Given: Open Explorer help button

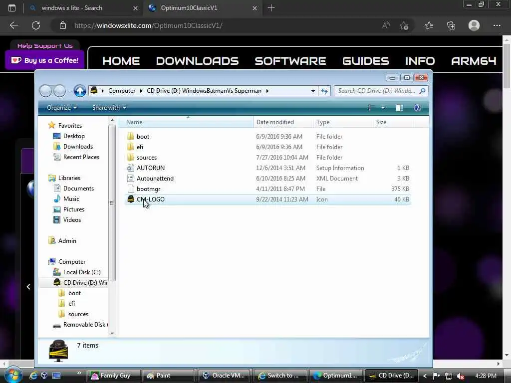Looking at the screenshot, I should tap(417, 108).
